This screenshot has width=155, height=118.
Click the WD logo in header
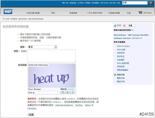[x=8, y=12]
